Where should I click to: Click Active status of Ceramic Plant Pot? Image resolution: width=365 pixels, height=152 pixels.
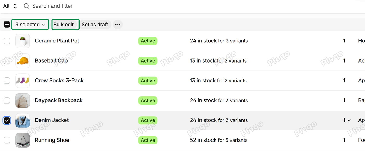(148, 41)
